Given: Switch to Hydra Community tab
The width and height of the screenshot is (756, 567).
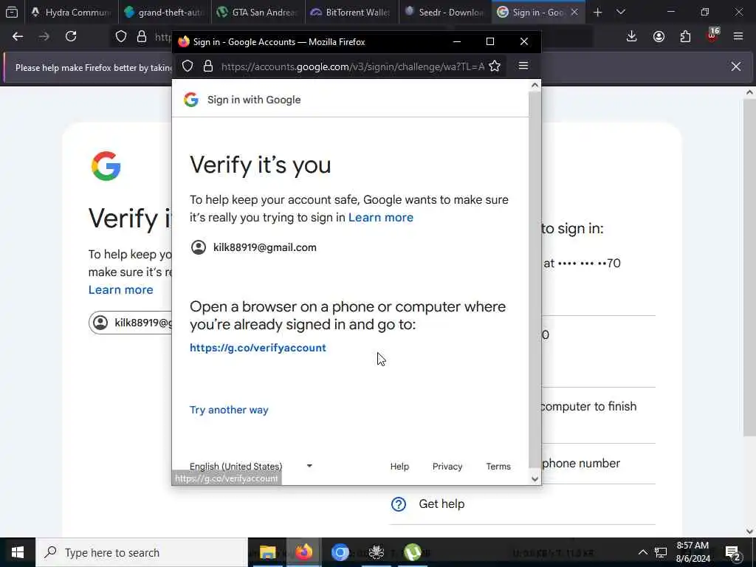Looking at the screenshot, I should tap(72, 13).
